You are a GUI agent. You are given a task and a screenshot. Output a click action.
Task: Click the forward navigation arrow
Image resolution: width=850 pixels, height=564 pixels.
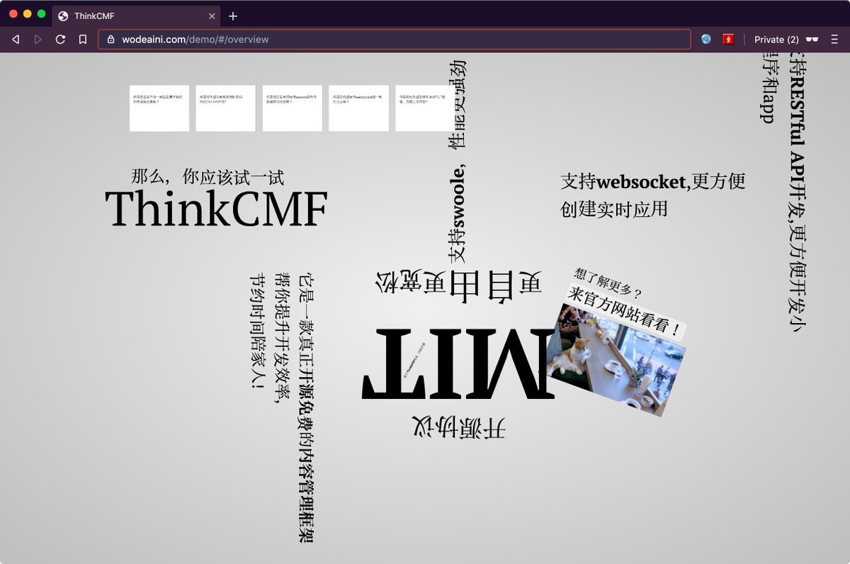(x=38, y=39)
